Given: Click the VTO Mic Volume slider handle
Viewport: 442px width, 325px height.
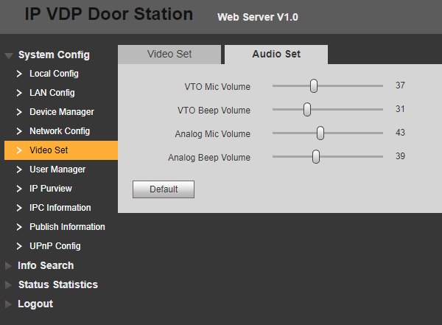Looking at the screenshot, I should (x=314, y=86).
